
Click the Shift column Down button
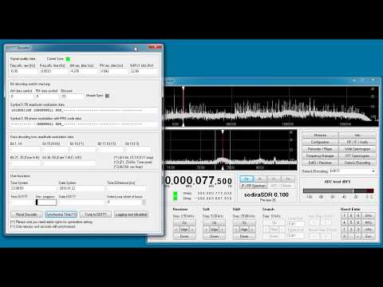(x=244, y=236)
